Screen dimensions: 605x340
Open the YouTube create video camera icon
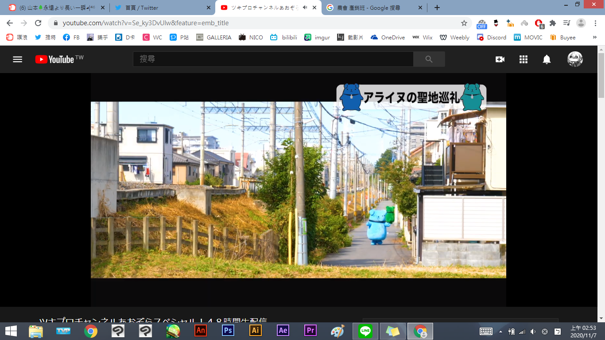(500, 59)
